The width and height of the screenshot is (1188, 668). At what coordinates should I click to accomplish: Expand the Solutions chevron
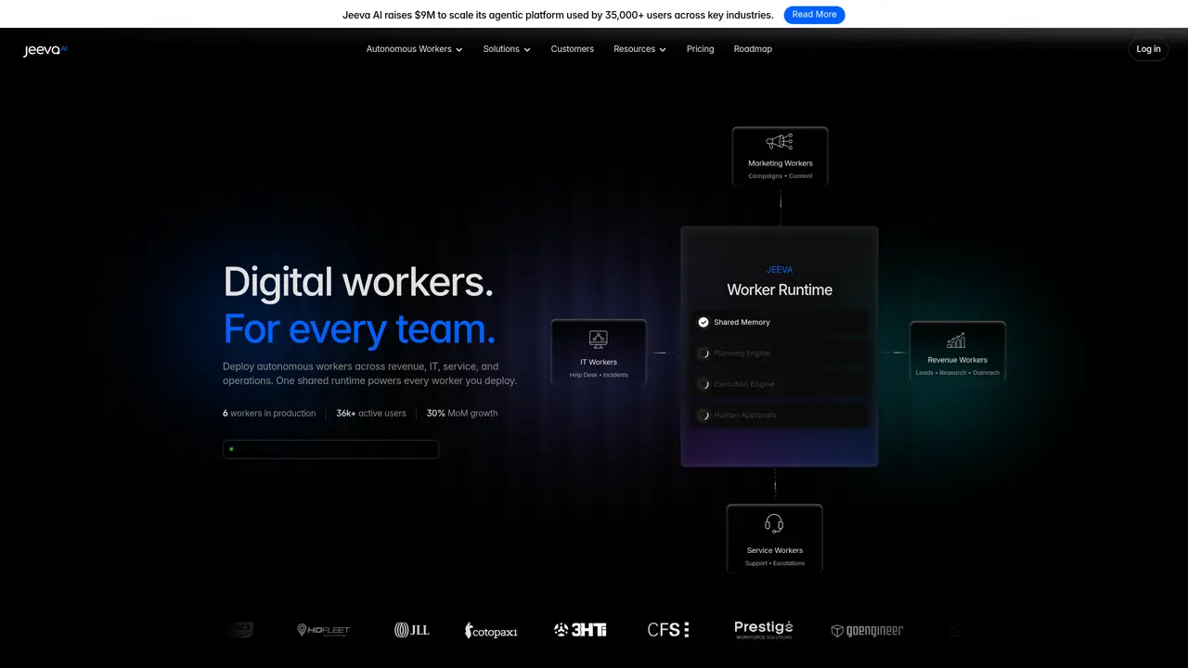point(527,50)
